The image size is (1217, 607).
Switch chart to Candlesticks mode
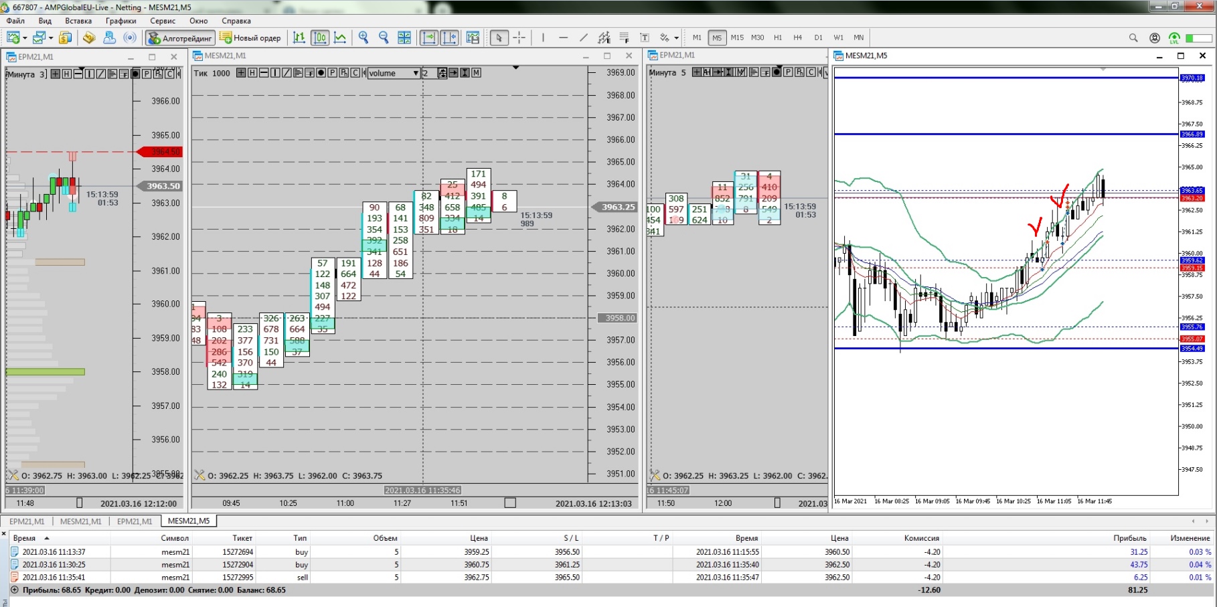pyautogui.click(x=320, y=37)
